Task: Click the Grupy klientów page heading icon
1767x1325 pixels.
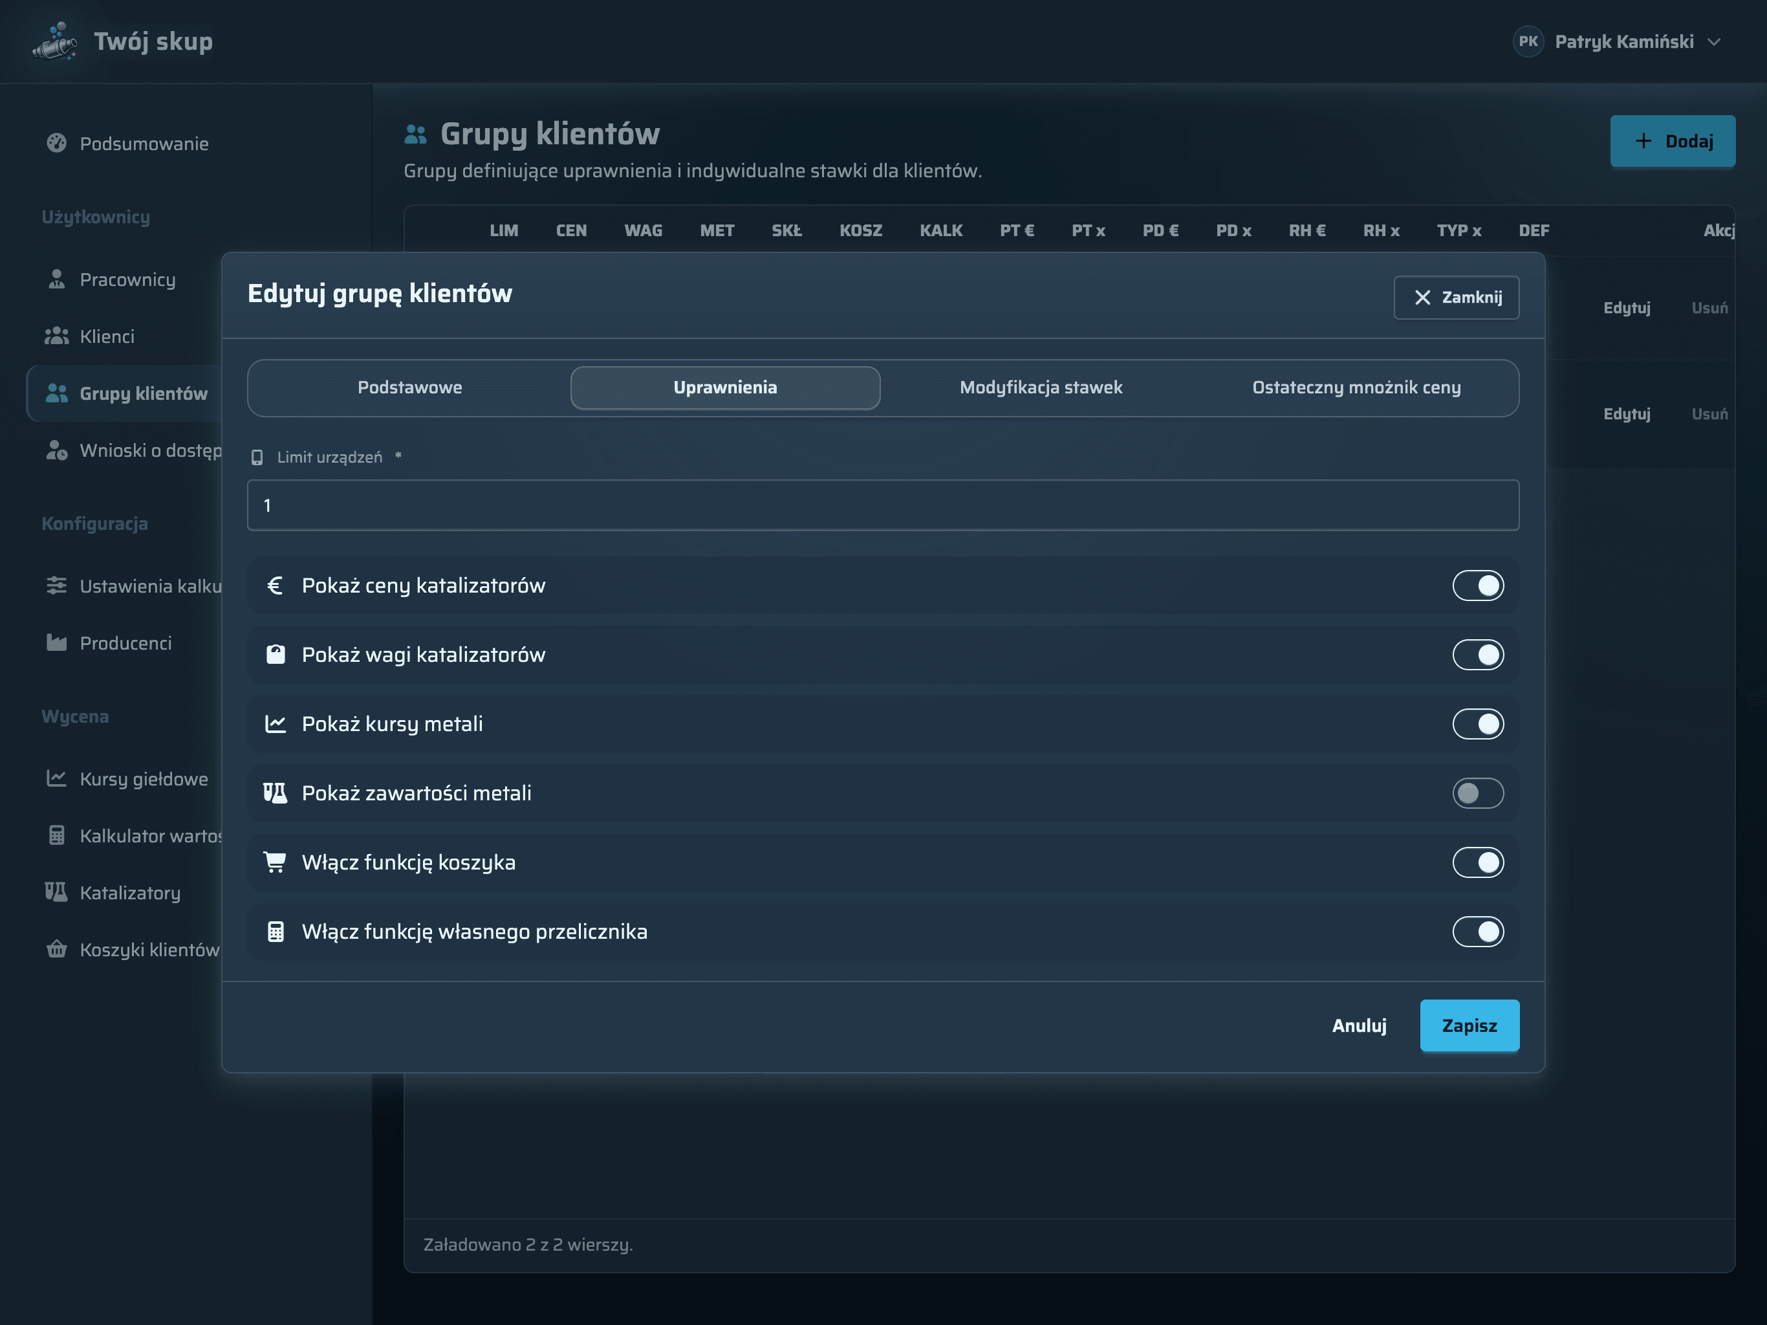Action: click(x=415, y=135)
